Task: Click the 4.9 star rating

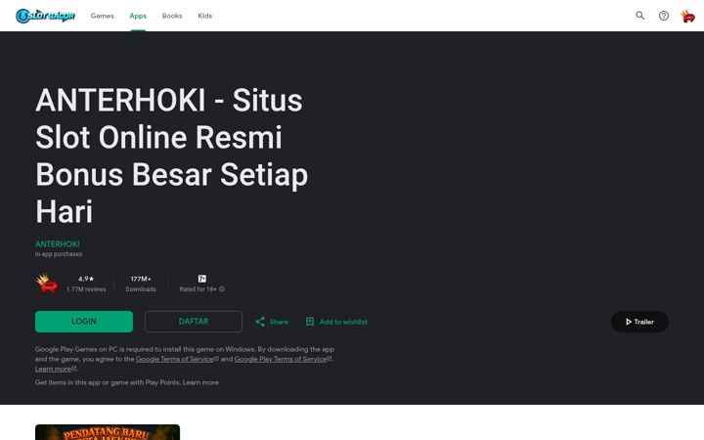Action: 86,279
